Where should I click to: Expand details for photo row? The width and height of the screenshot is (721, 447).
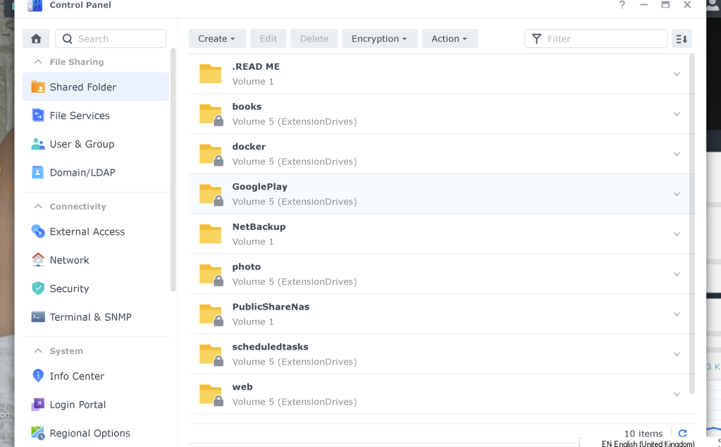(x=677, y=274)
